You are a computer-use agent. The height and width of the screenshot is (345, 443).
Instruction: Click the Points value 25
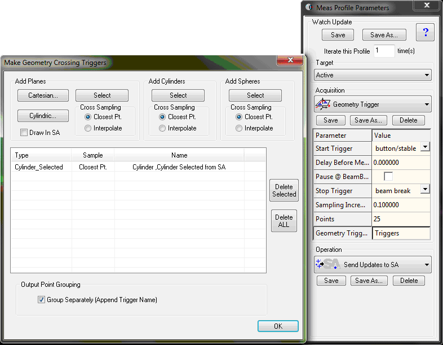(x=401, y=219)
